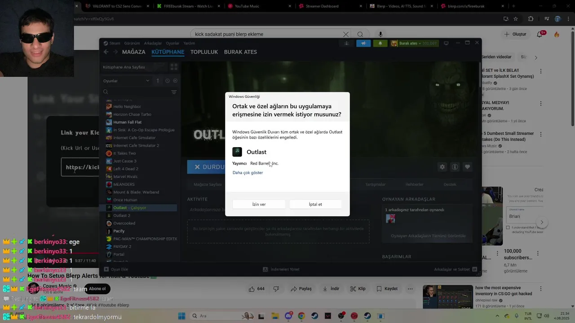The image size is (575, 323).
Task: Open library advanced filter icon
Action: point(174,92)
